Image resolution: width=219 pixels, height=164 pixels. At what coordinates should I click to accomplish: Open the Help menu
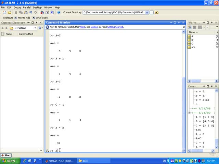(57, 8)
